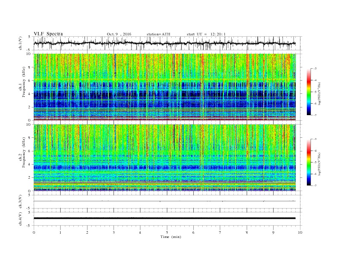338x261 pixels.
Task: Click time axis tick label "5"
Action: pyautogui.click(x=167, y=232)
